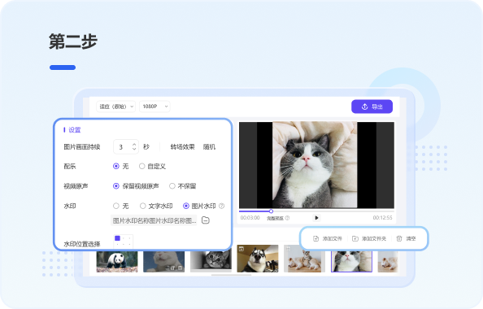This screenshot has width=483, height=309.
Task: Click the thumbnail strip horizontal scrollbar
Action: point(231,275)
